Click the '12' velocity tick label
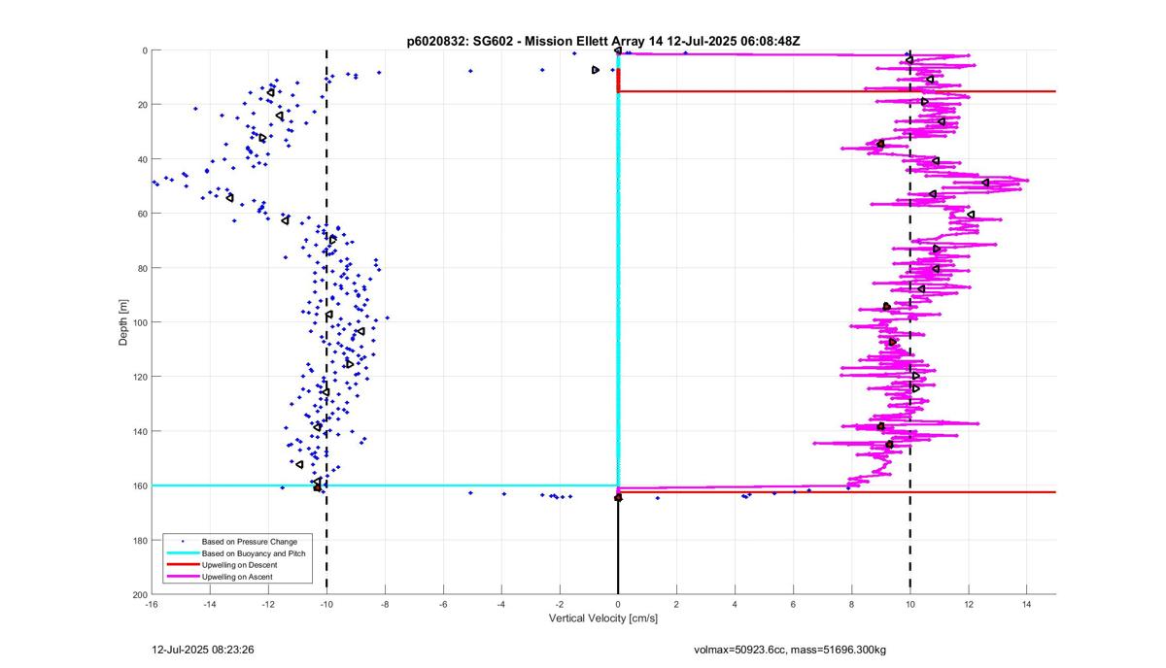This screenshot has width=1166, height=668. coord(969,604)
